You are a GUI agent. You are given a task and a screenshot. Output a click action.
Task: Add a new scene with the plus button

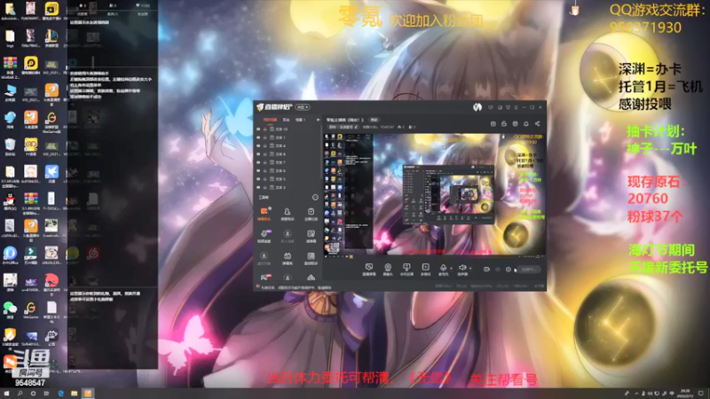[318, 120]
